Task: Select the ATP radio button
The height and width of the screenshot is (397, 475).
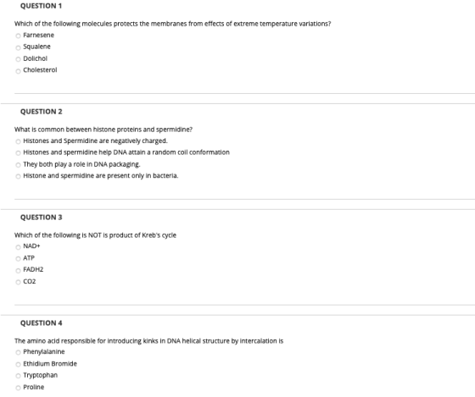Action: (x=18, y=258)
